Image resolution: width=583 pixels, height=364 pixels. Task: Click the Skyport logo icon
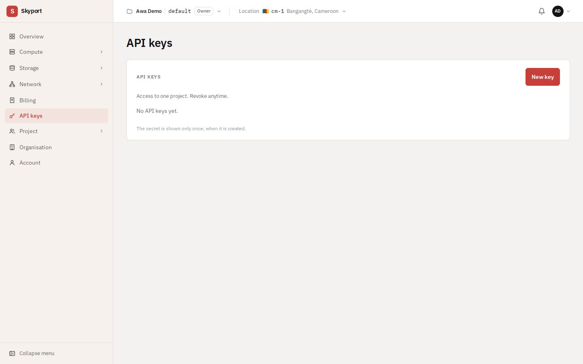pos(12,11)
